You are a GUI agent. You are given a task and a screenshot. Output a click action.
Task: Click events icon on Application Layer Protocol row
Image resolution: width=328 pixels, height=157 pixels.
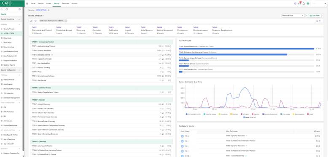click(x=170, y=46)
